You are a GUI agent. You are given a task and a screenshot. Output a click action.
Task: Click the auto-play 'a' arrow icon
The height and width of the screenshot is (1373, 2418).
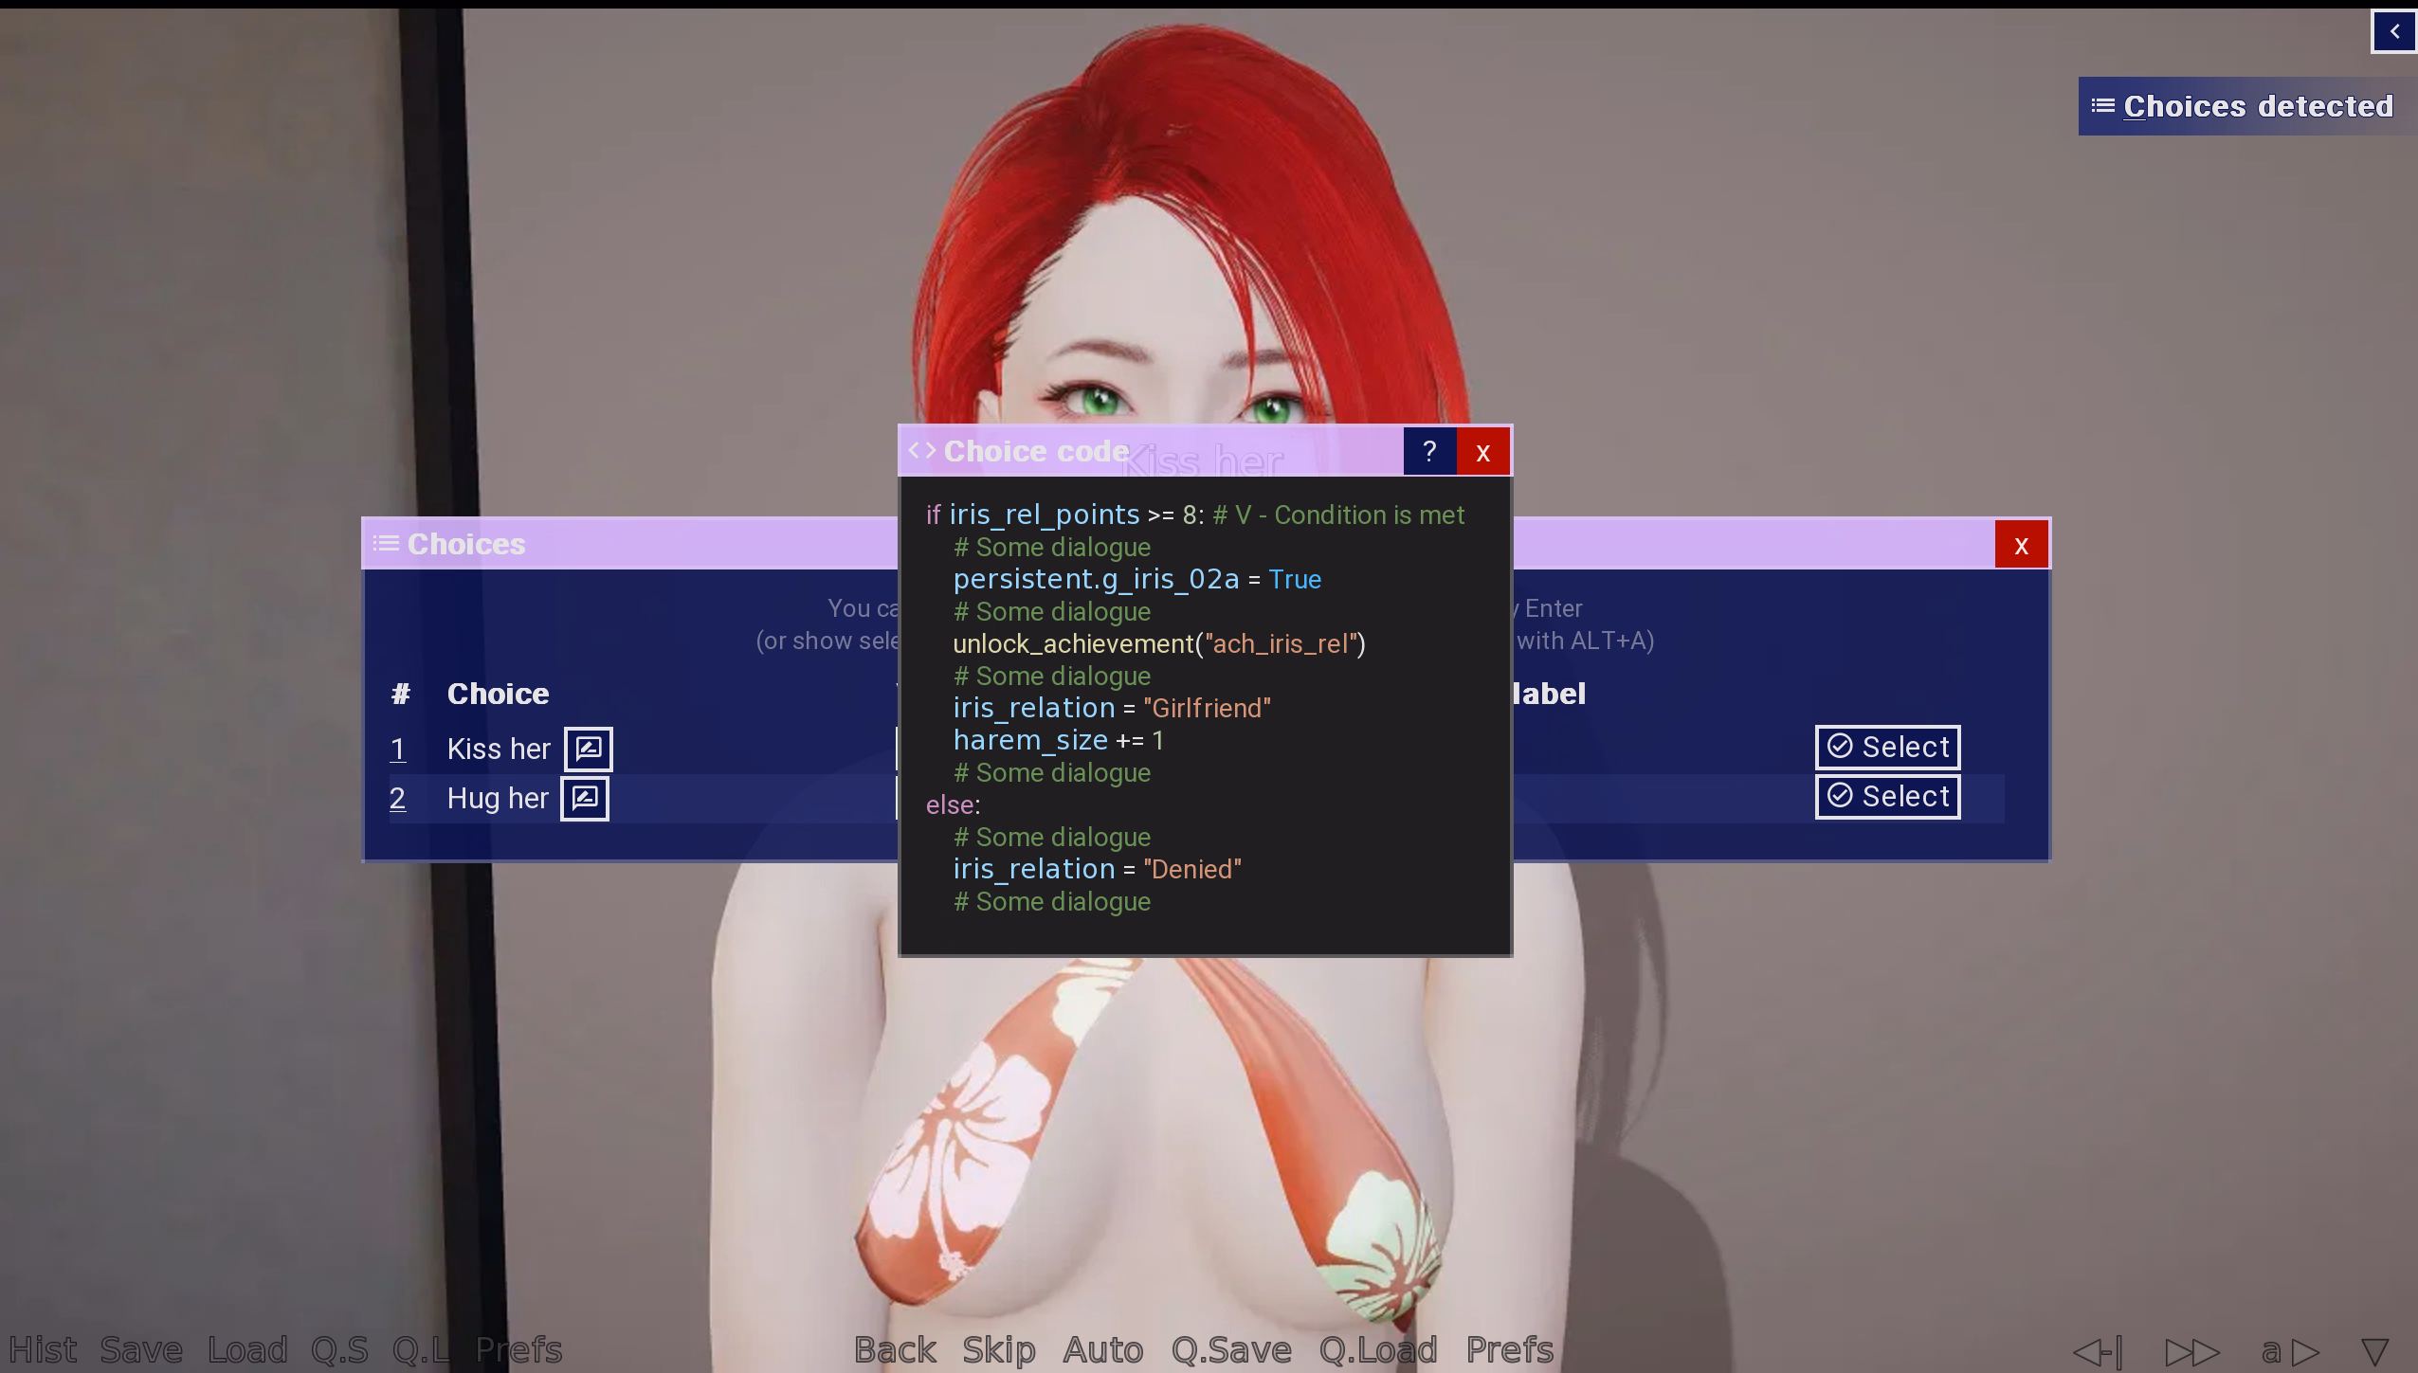point(2290,1351)
